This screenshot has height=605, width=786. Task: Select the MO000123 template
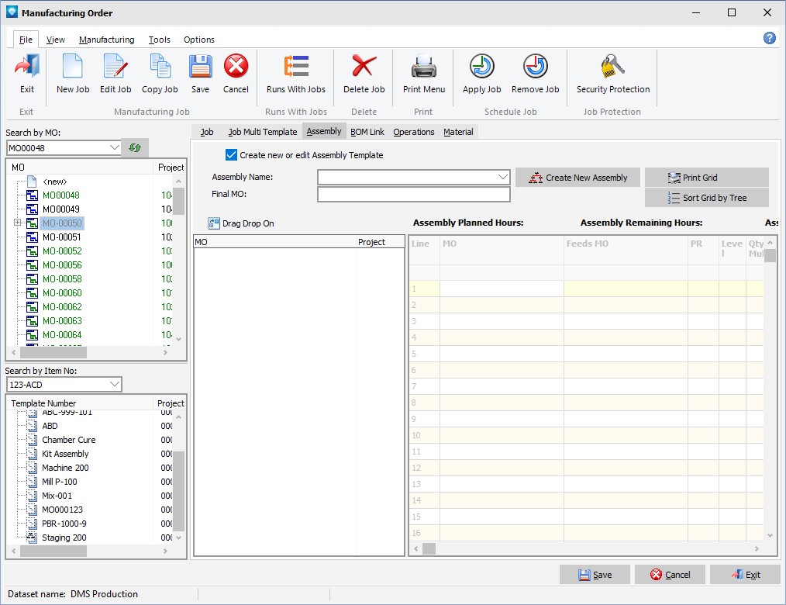click(62, 510)
